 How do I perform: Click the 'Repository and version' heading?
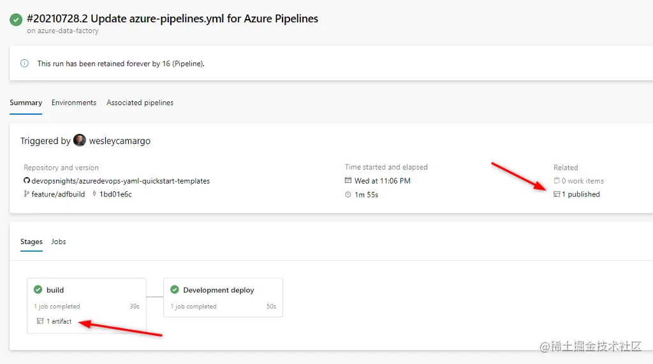61,168
